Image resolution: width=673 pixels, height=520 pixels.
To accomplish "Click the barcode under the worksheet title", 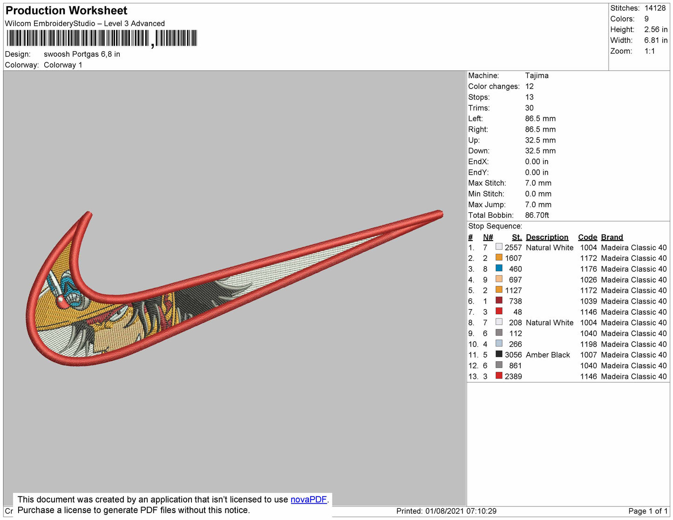I will (x=102, y=38).
